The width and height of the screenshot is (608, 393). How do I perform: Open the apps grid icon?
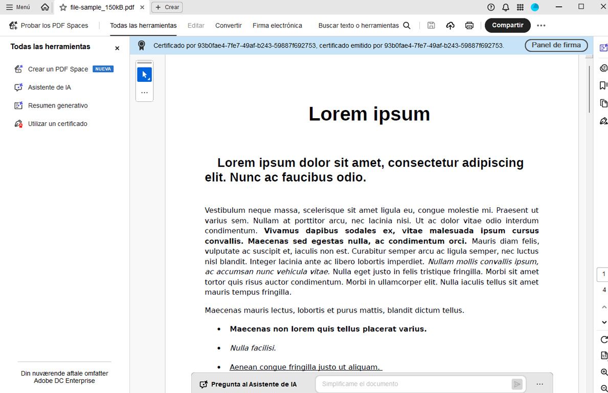(x=520, y=7)
